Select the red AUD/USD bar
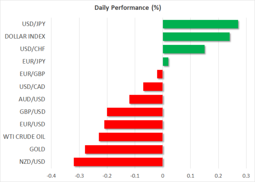255x182 pixels. (x=146, y=99)
